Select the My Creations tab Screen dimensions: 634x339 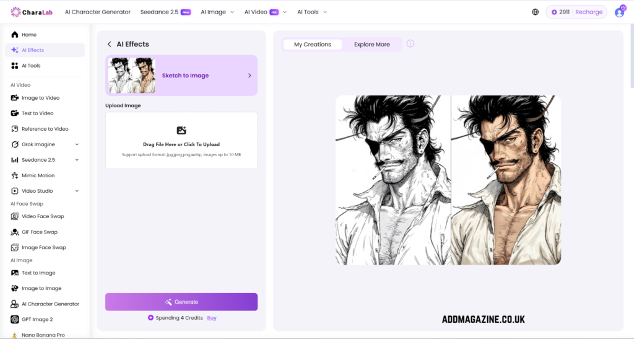(x=312, y=45)
